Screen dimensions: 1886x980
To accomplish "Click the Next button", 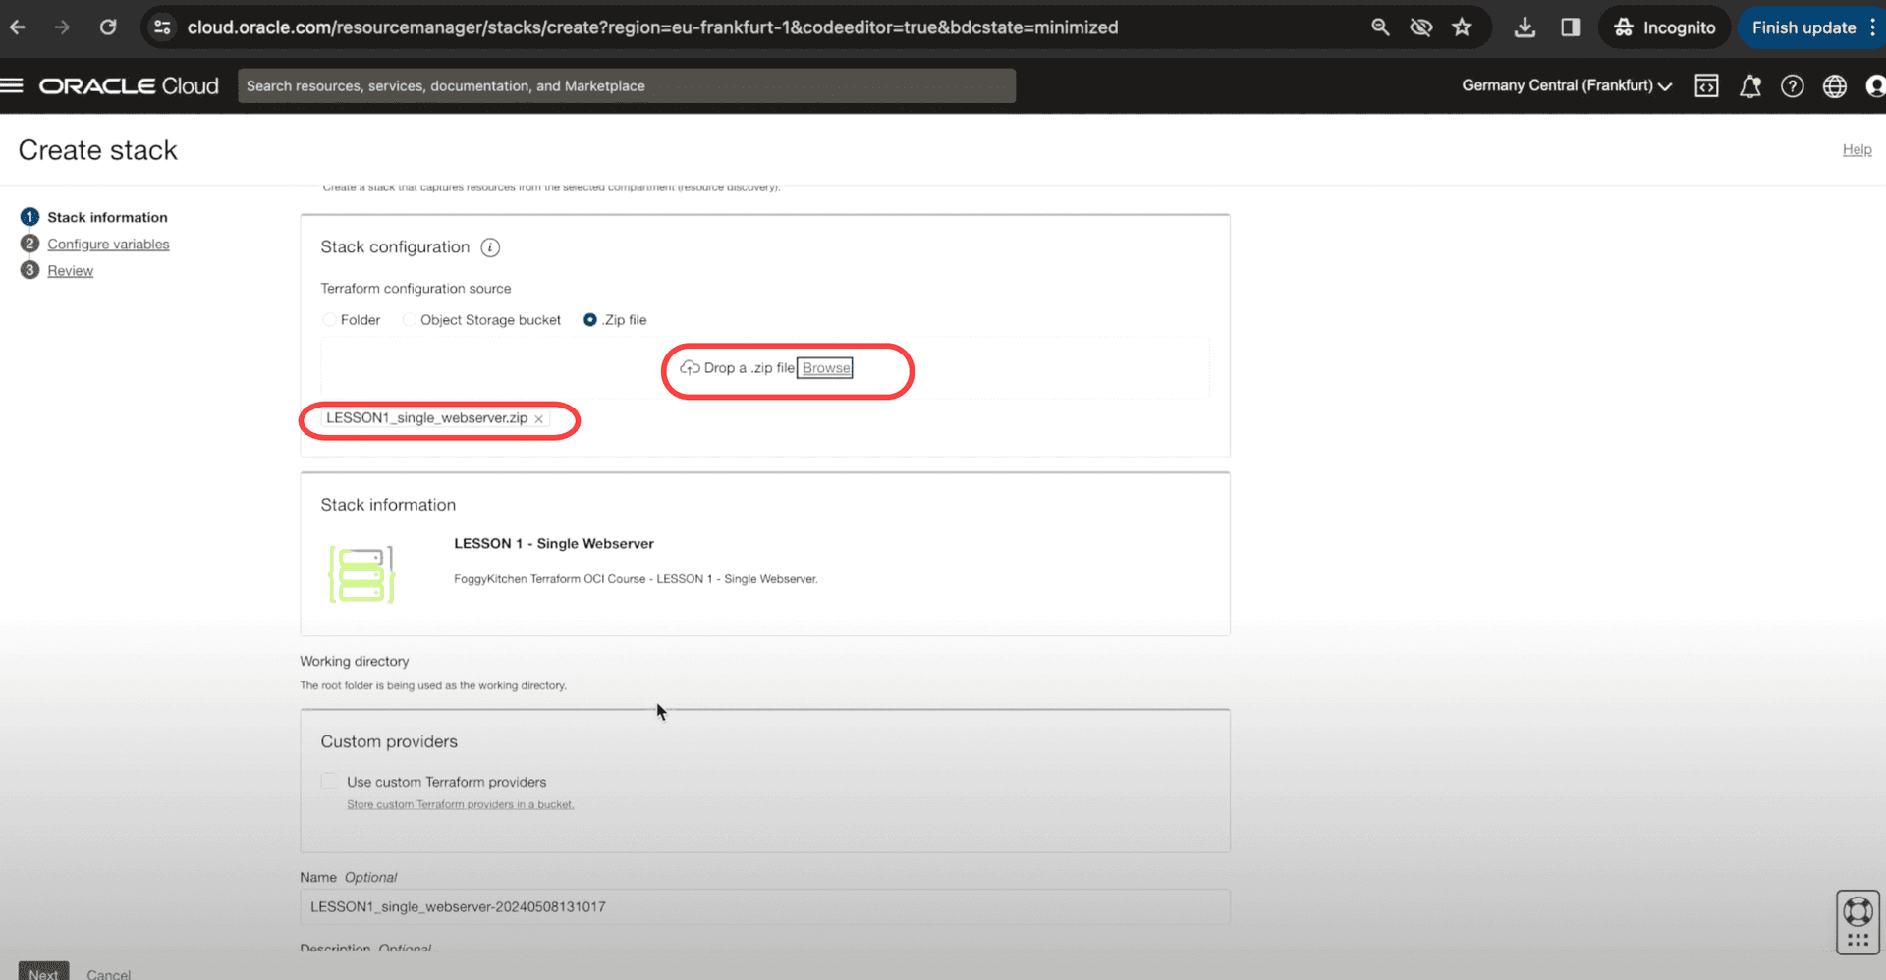I will coord(43,971).
